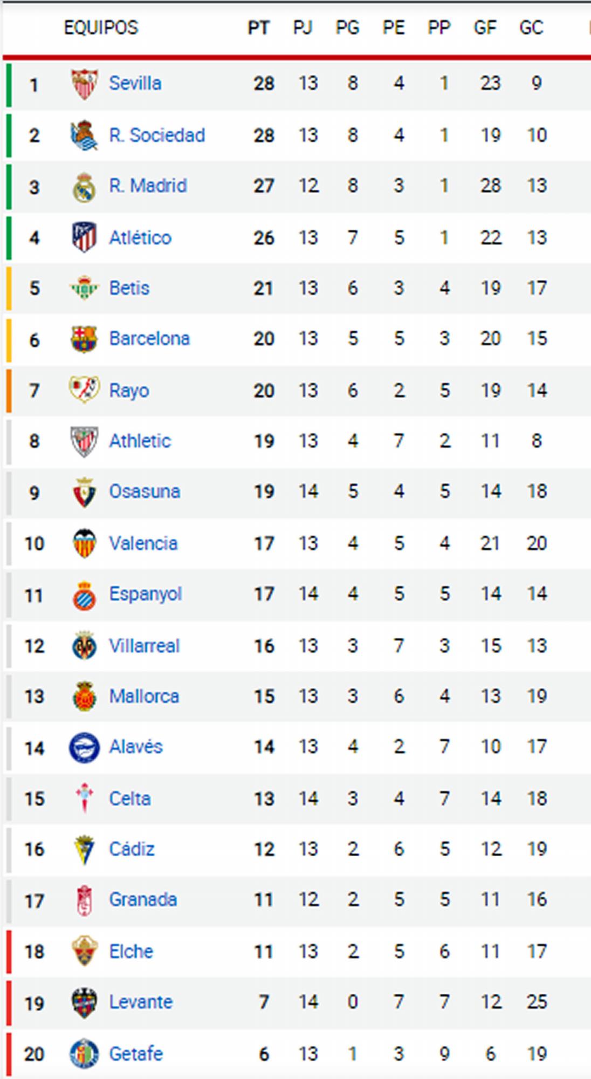
Task: Open the Osasuna team link
Action: [x=145, y=491]
